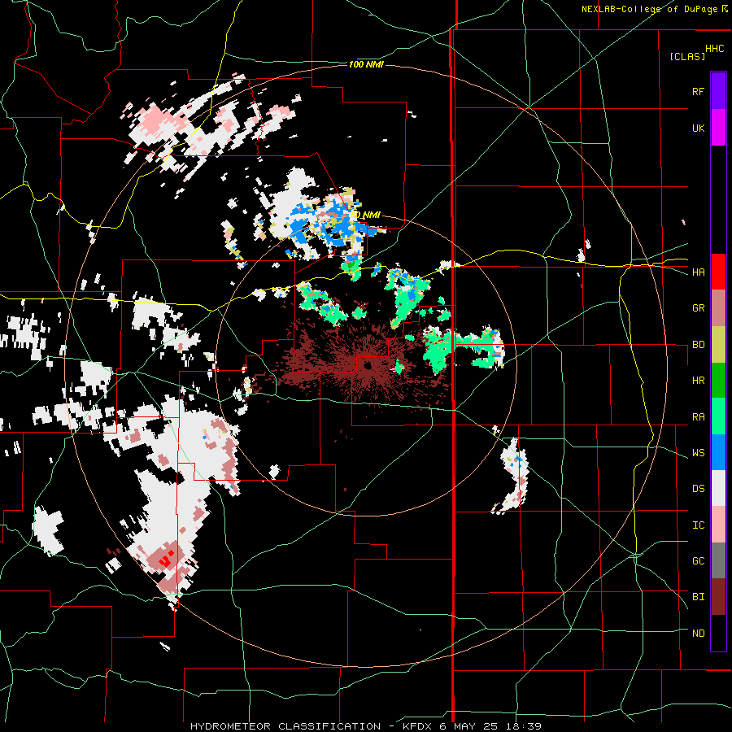Click the dark green HR heavy rain swatch

pos(718,381)
